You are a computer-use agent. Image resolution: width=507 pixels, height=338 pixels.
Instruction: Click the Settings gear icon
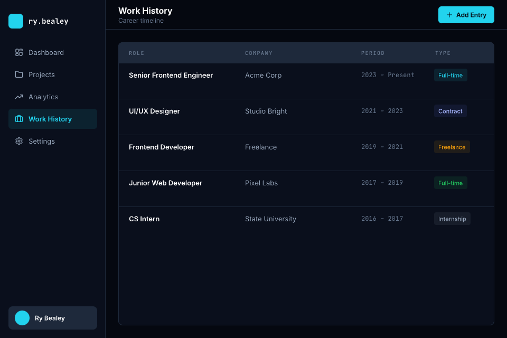(x=19, y=141)
